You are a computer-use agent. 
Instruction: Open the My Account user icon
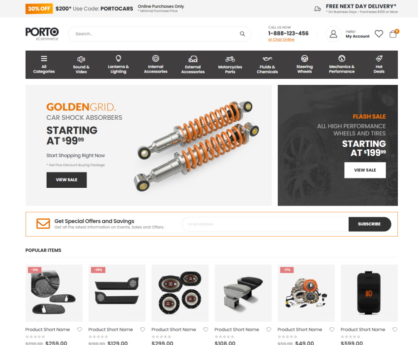tap(333, 34)
